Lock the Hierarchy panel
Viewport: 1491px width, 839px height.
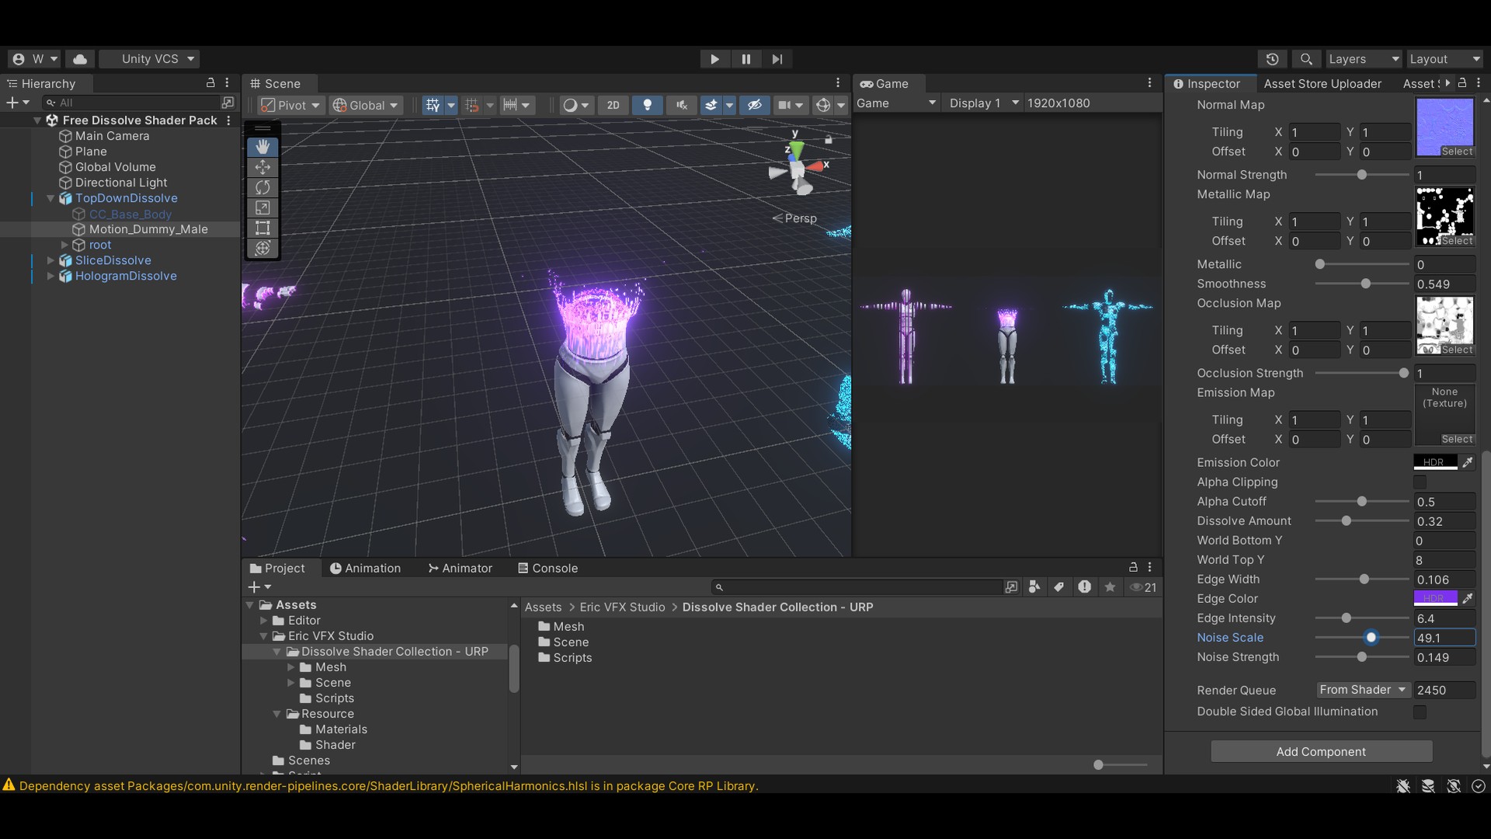point(210,82)
